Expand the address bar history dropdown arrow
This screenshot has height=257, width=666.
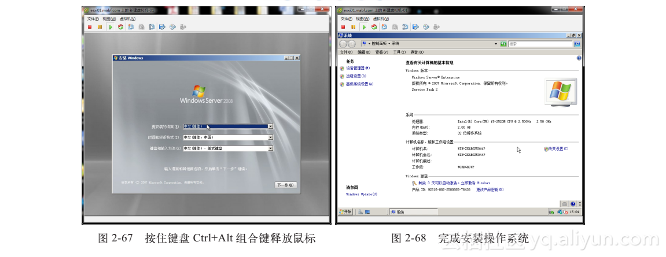pyautogui.click(x=496, y=44)
